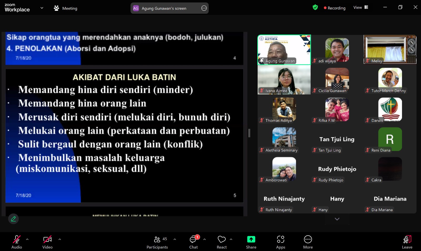
Task: Expand the caret next to Participants
Action: coord(175,239)
